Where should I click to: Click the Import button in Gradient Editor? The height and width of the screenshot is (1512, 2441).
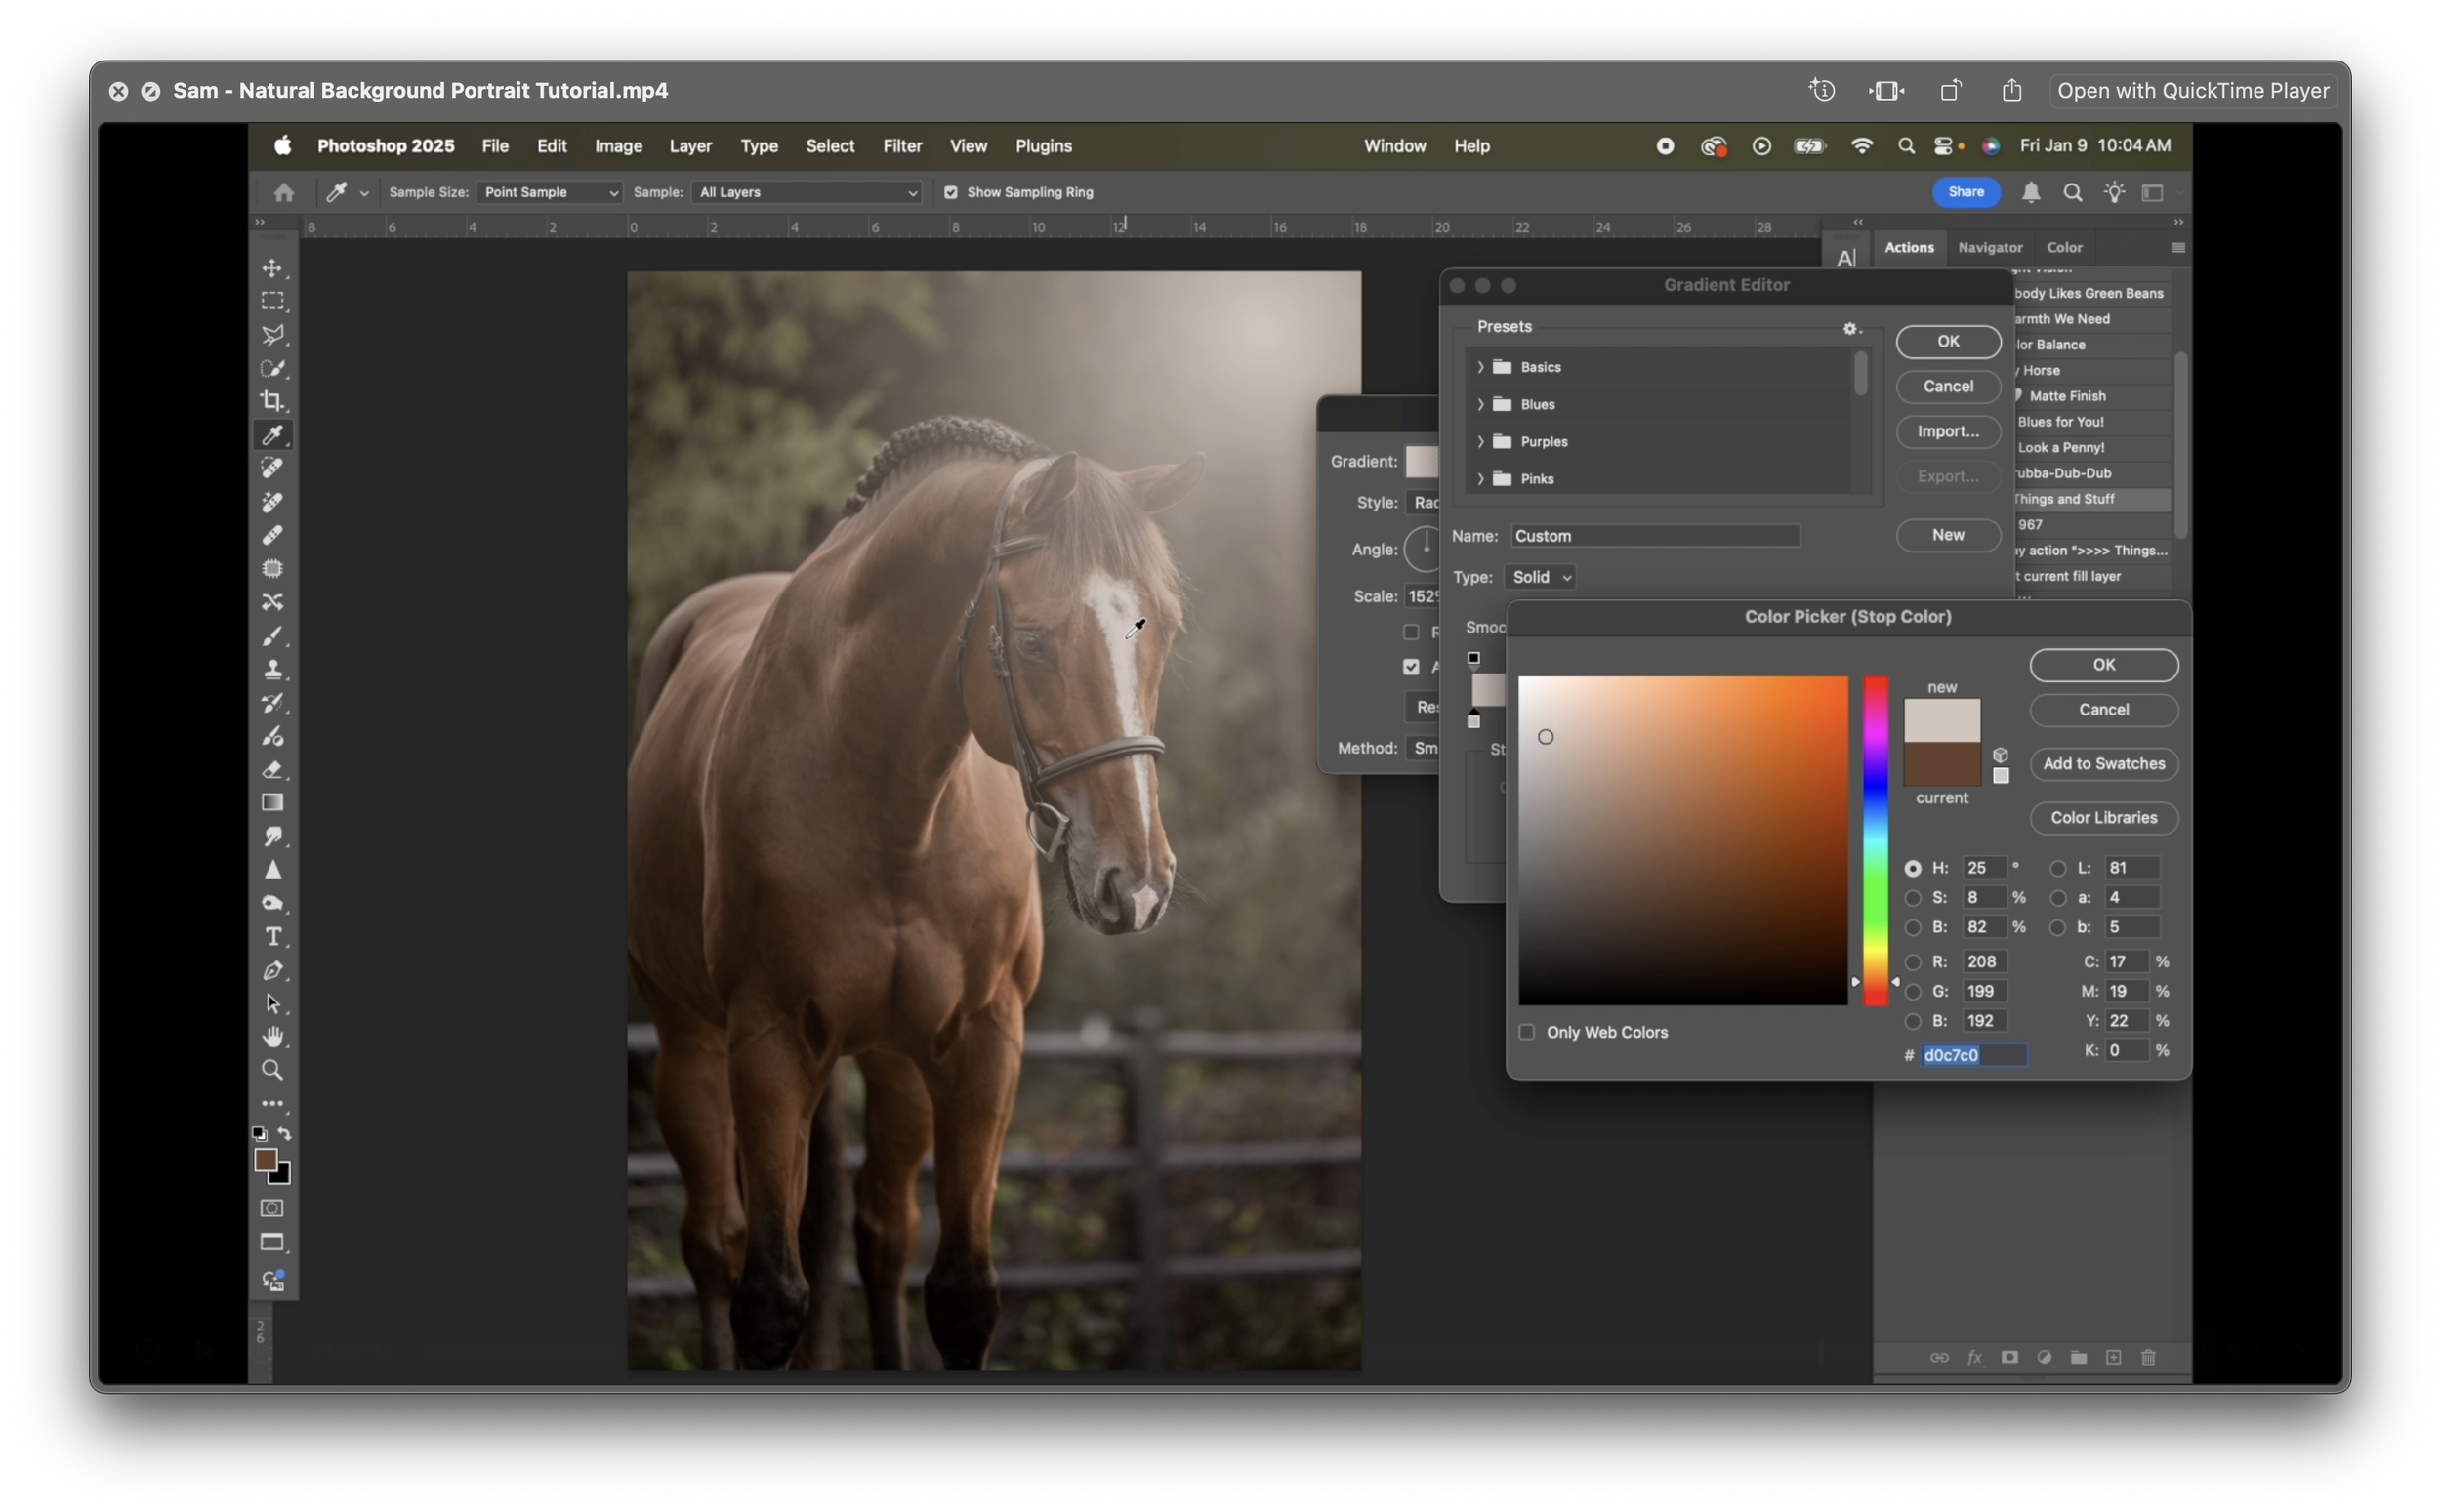pyautogui.click(x=1946, y=431)
